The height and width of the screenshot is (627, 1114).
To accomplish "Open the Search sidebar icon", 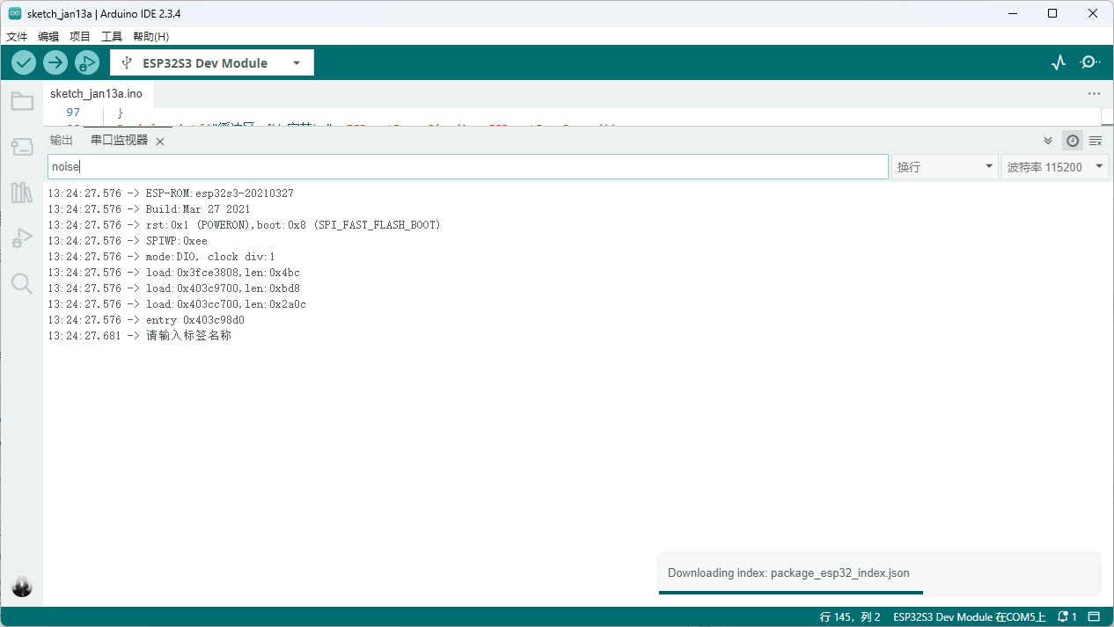I will pyautogui.click(x=22, y=283).
